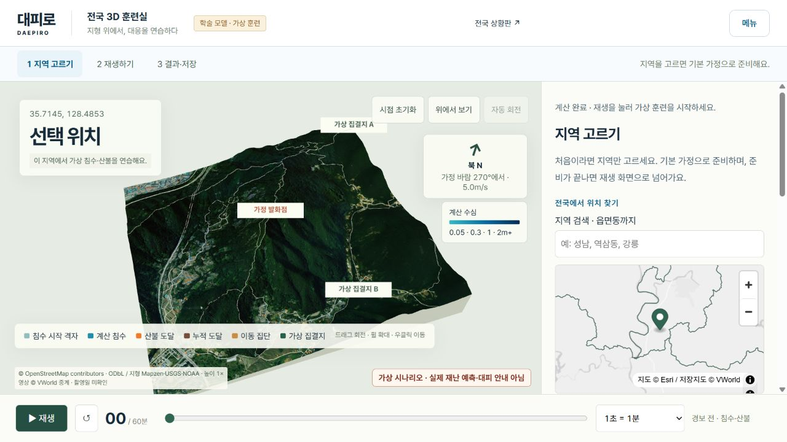Image resolution: width=787 pixels, height=442 pixels.
Task: Switch to the 2 재생하기 tab
Action: (x=115, y=64)
